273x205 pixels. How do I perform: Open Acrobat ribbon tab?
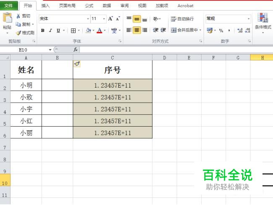185,5
